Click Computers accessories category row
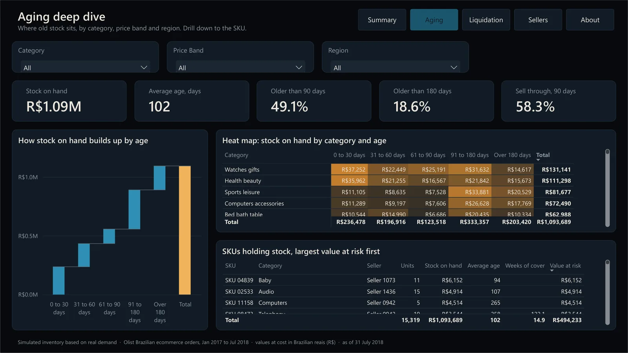 click(x=398, y=204)
